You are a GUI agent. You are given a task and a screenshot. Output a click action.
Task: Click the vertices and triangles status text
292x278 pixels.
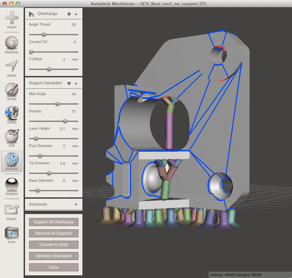(x=236, y=275)
